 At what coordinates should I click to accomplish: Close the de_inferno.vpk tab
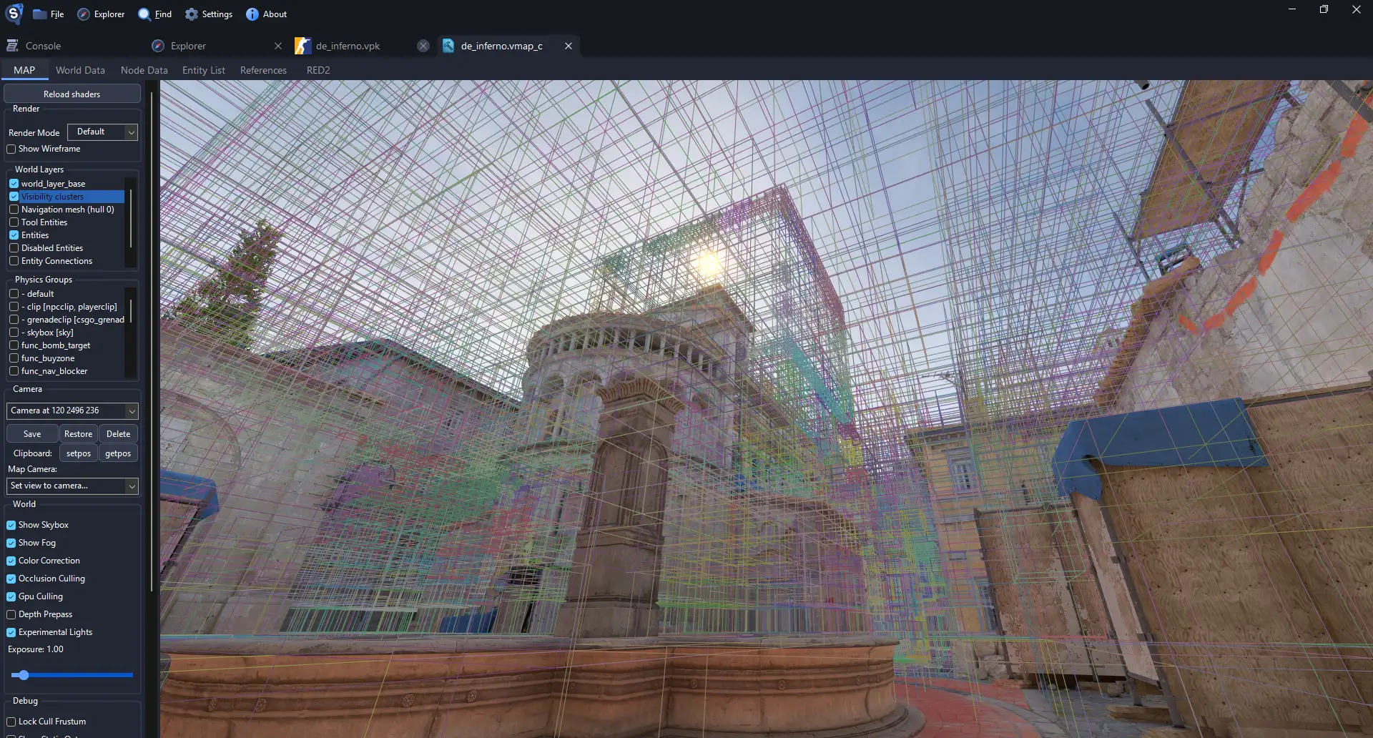tap(423, 46)
